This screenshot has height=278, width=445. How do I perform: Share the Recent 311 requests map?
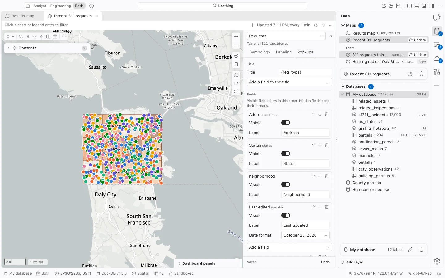[x=410, y=74]
